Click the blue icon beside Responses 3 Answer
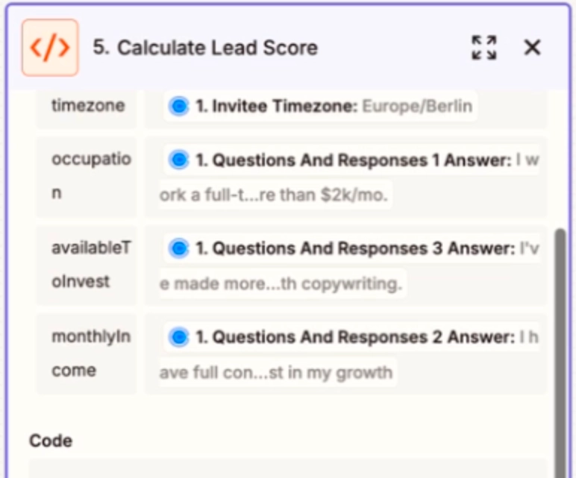 click(178, 248)
